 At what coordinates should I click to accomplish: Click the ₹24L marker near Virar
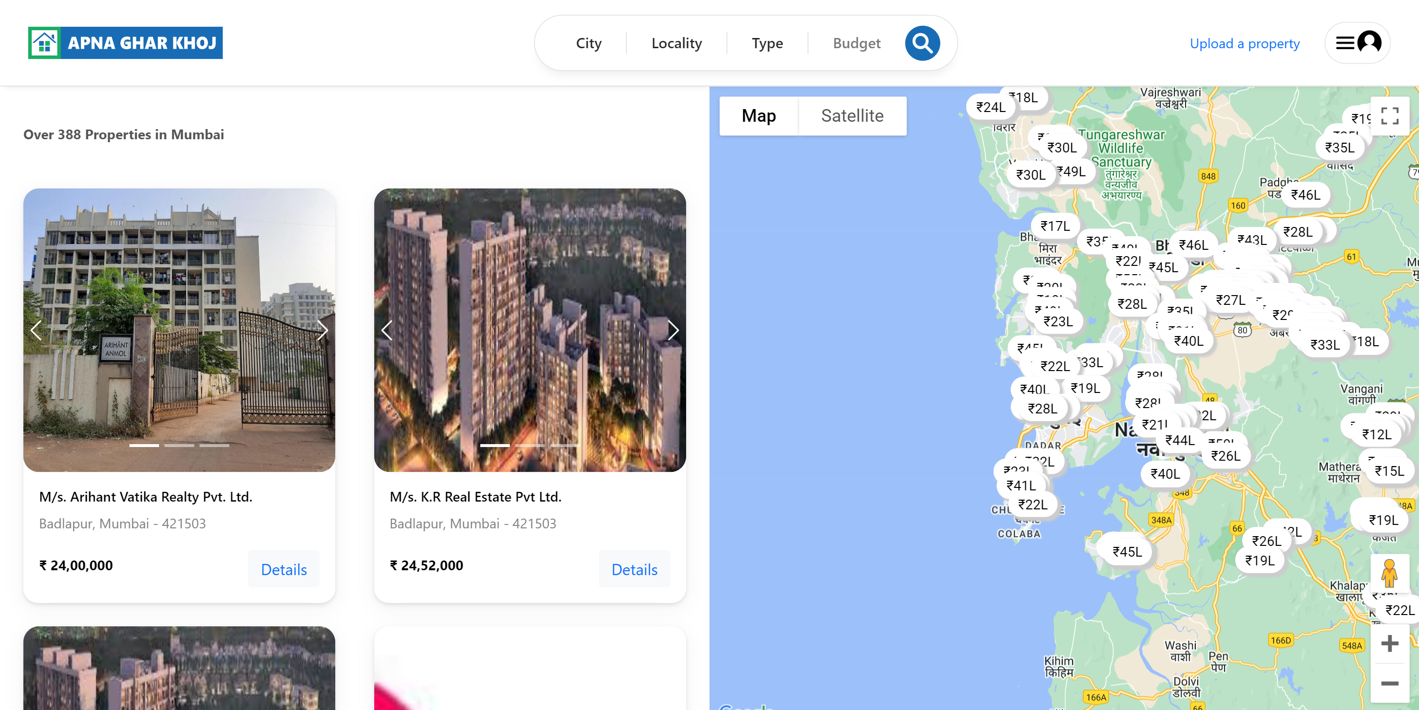pos(990,107)
